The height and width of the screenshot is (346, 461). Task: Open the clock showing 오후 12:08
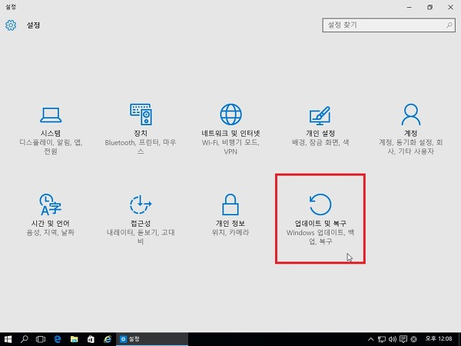point(439,338)
